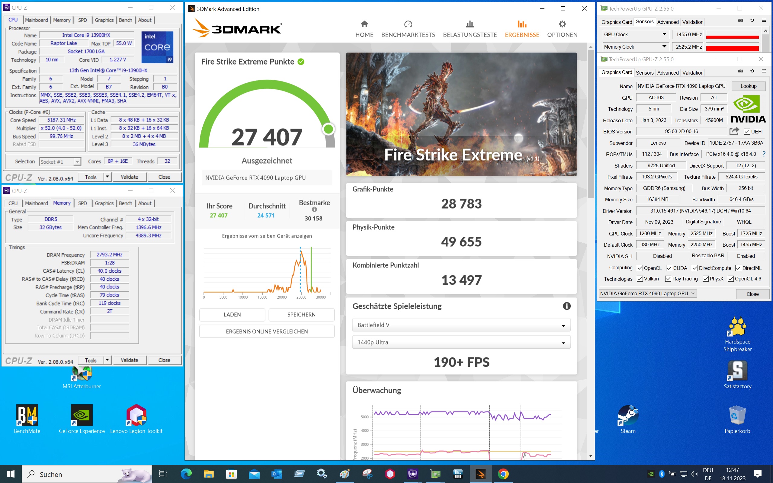Open 3DMark Home icon
The width and height of the screenshot is (773, 483).
[364, 24]
